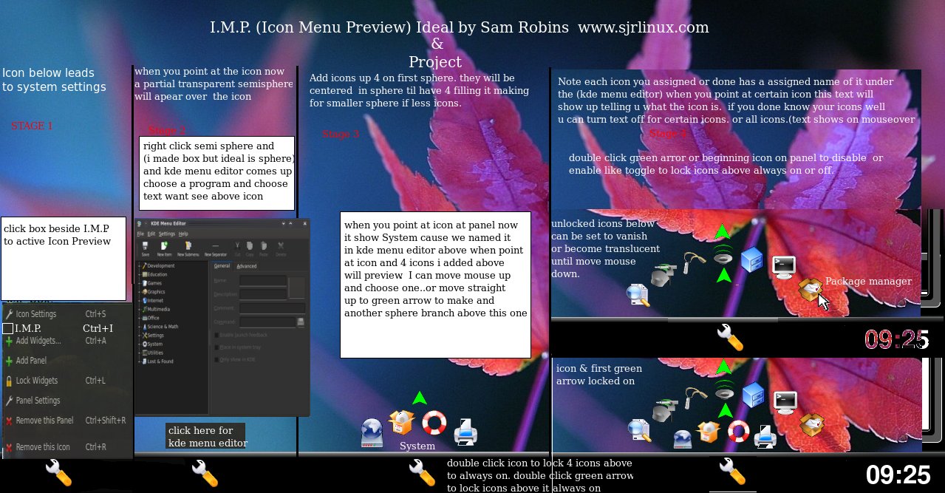Image resolution: width=945 pixels, height=493 pixels.
Task: Click the lone green arrow above System icons
Action: pyautogui.click(x=419, y=398)
